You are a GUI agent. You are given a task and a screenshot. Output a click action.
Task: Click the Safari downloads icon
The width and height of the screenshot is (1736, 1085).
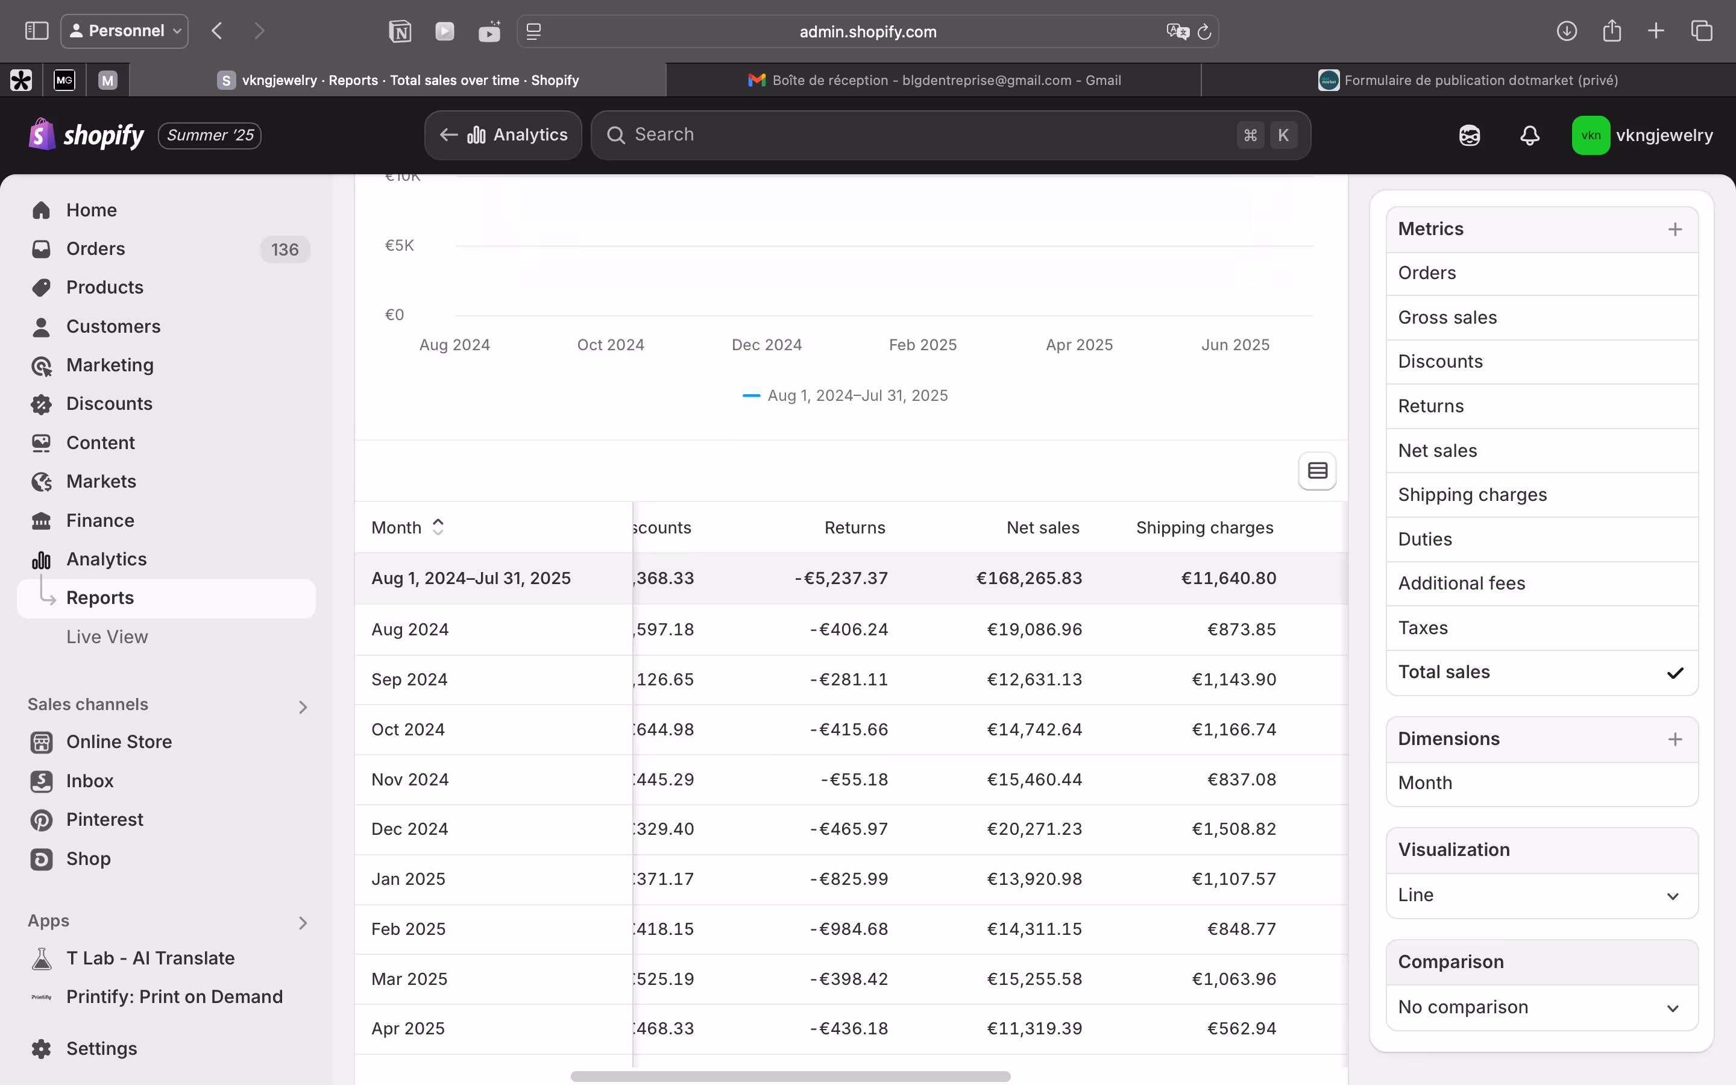point(1567,31)
